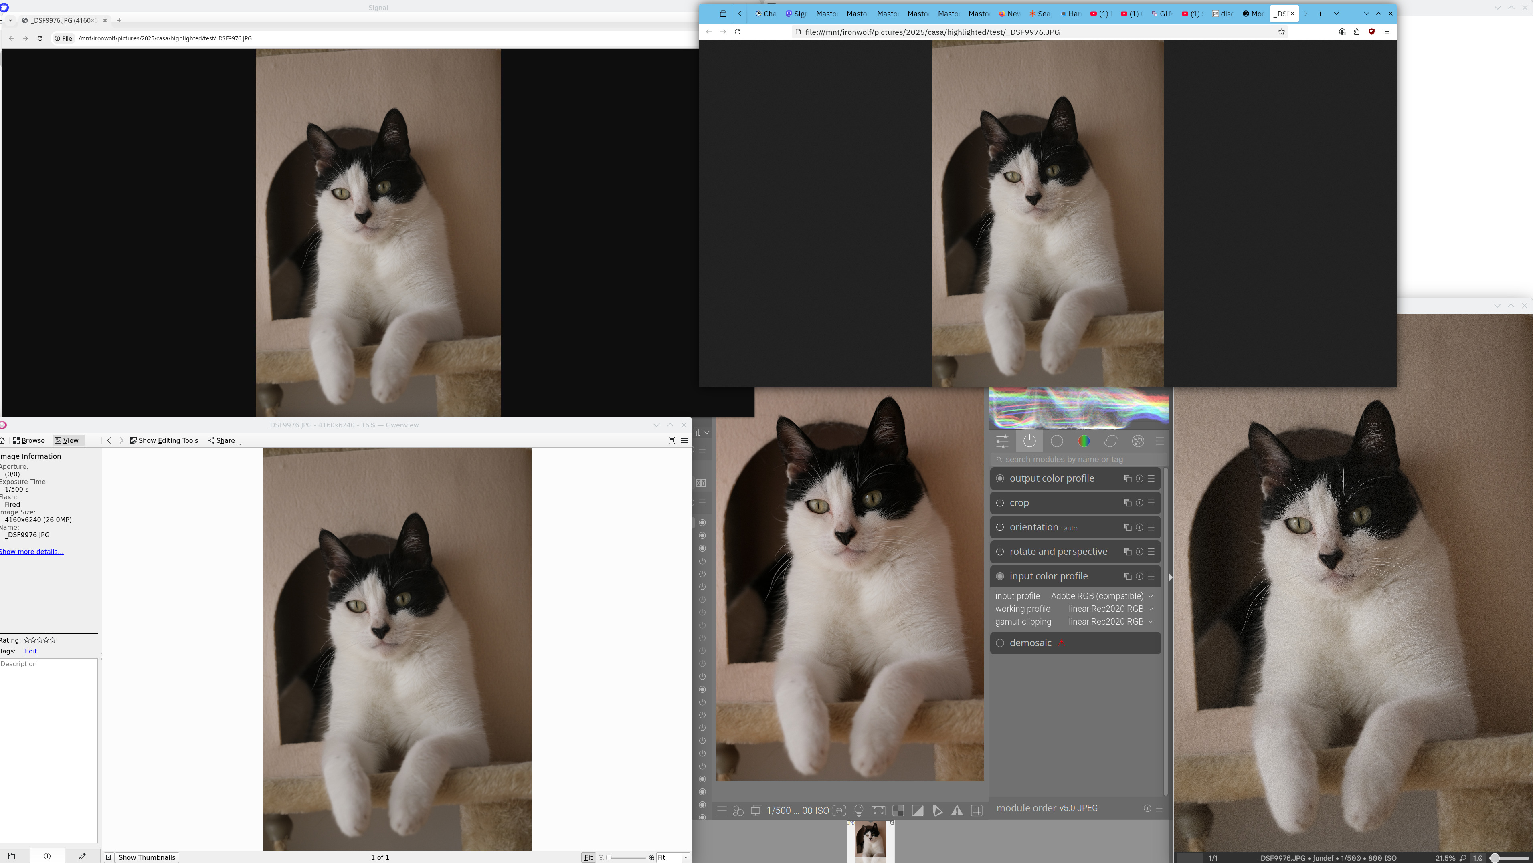This screenshot has height=863, width=1533.
Task: Open darktable color module group tab
Action: tap(1084, 441)
